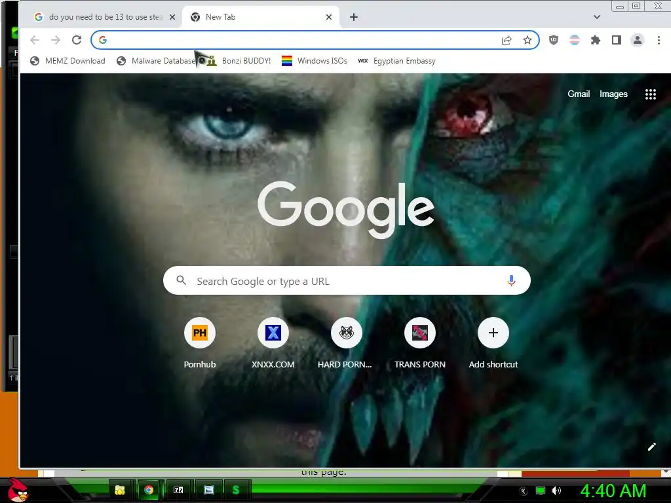The image size is (671, 503).
Task: Open Gmail link
Action: (x=579, y=94)
